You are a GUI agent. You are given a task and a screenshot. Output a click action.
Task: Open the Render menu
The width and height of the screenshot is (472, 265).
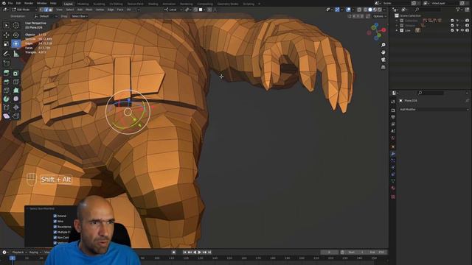29,3
